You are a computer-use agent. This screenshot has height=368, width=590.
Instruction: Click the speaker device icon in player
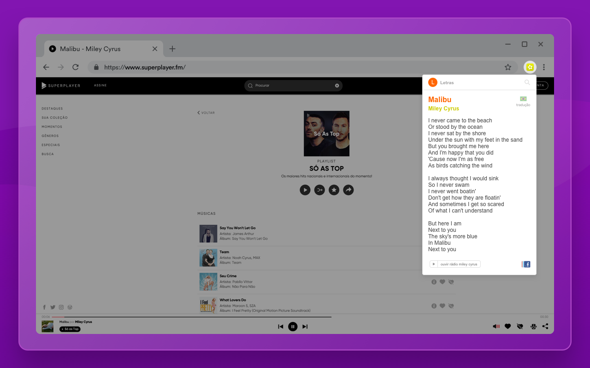(x=533, y=327)
